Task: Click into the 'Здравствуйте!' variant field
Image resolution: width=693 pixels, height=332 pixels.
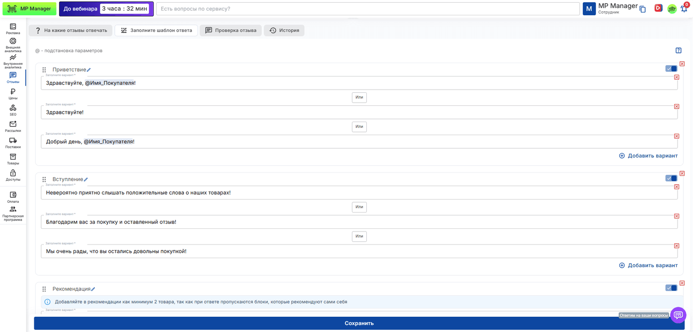Action: pos(359,112)
